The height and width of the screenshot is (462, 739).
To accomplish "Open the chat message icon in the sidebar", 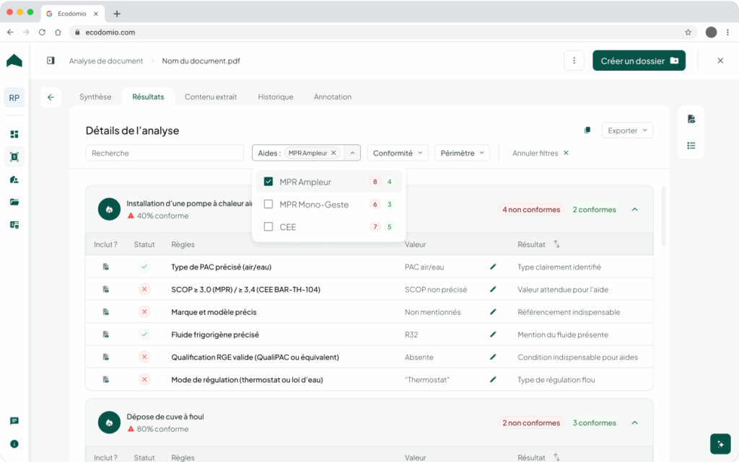I will coord(14,421).
